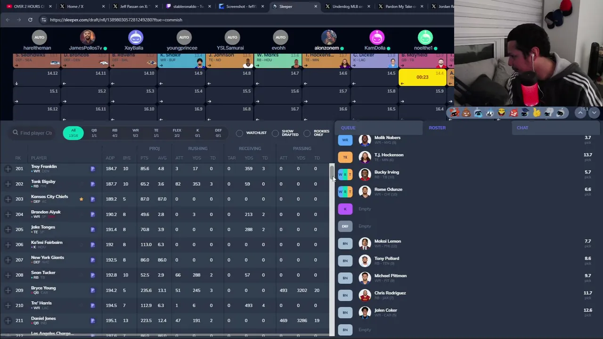603x339 pixels.
Task: Open JamesPollosTv's drafter avatar
Action: coord(87,37)
